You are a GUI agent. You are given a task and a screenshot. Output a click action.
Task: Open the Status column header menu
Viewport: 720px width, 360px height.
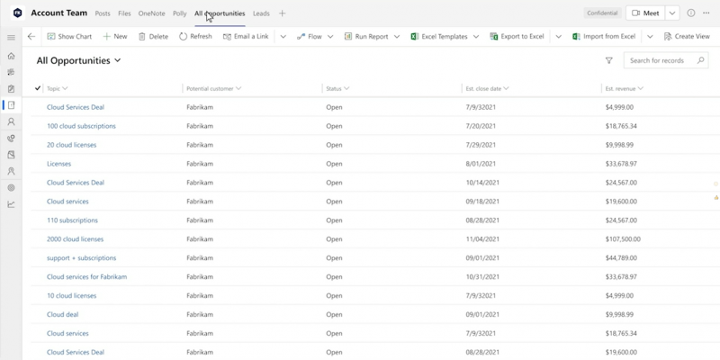pos(337,88)
